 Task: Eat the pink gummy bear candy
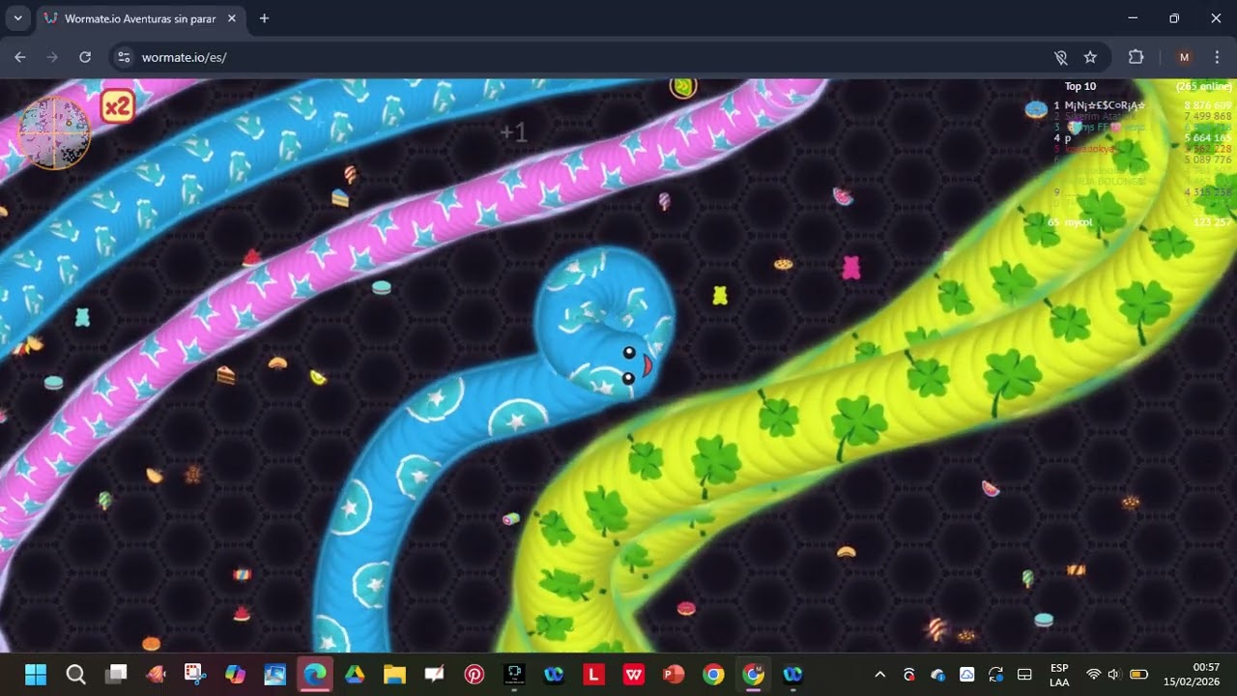[851, 268]
